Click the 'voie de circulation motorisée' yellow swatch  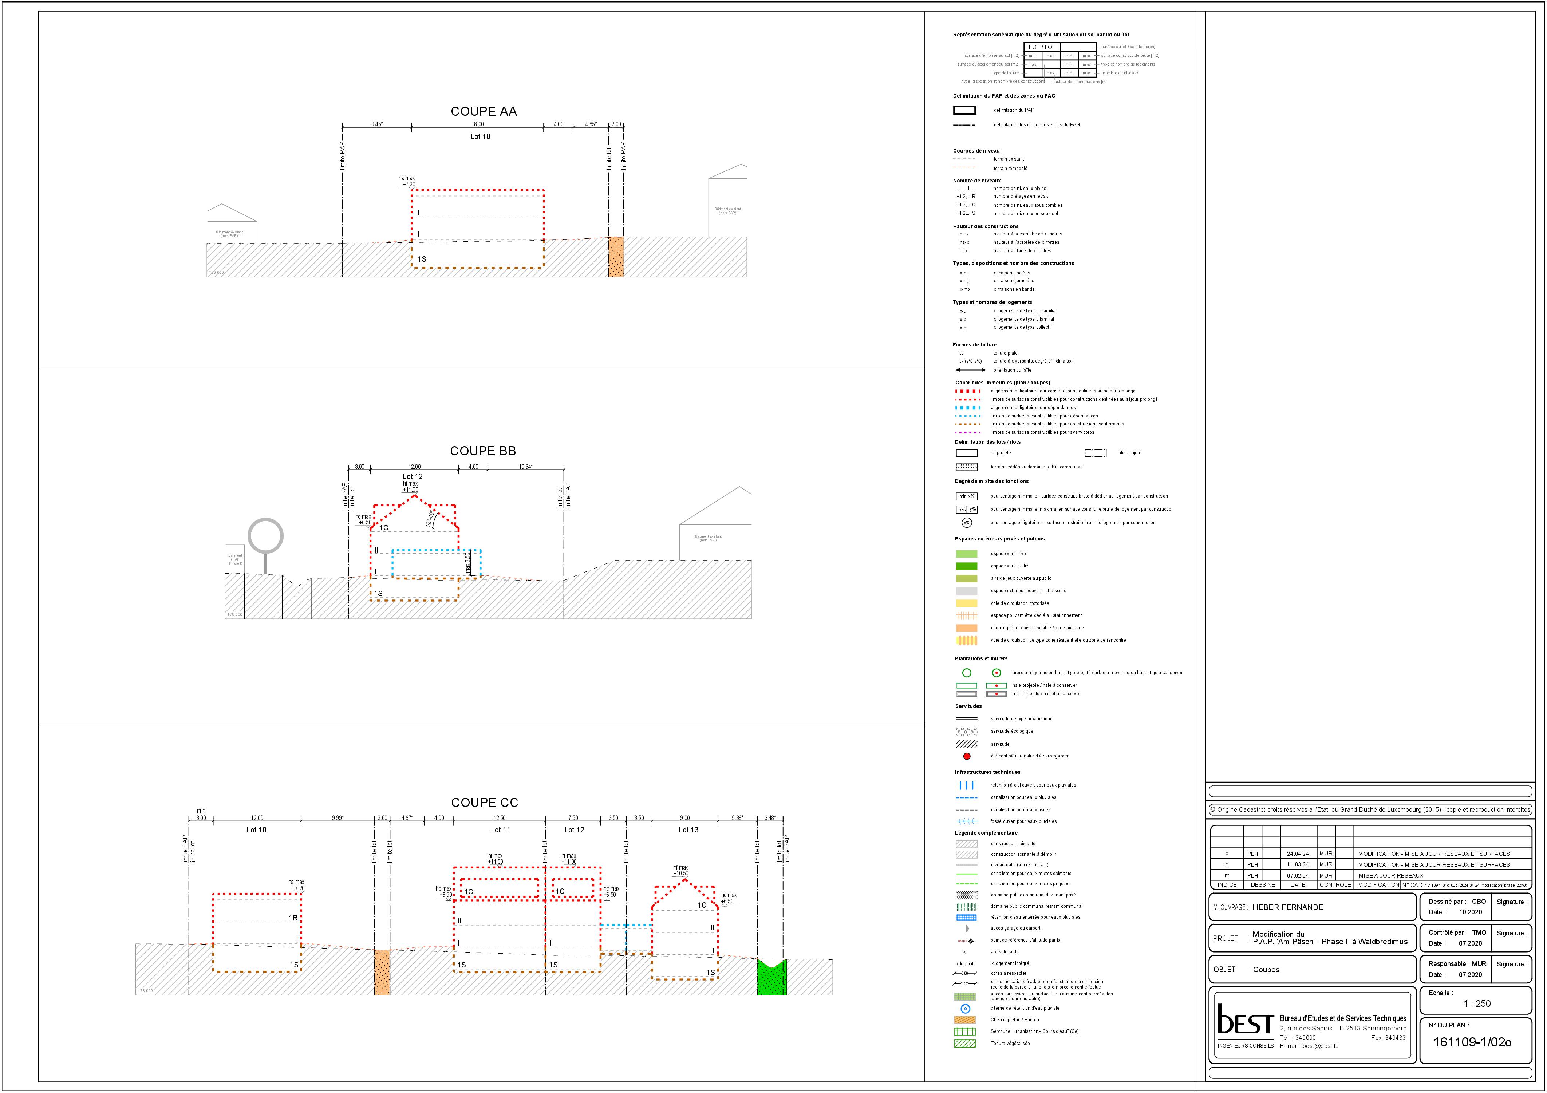click(x=966, y=603)
